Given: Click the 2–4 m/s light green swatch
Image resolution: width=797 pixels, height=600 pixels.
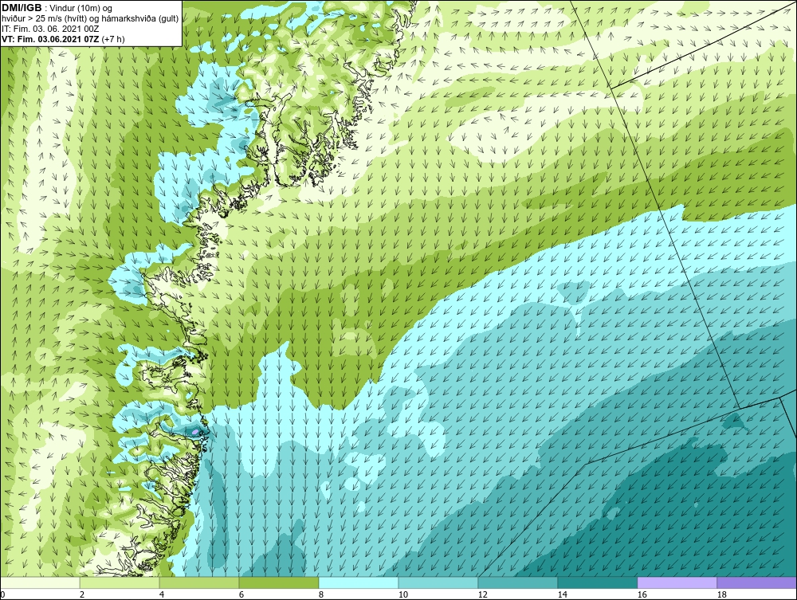Looking at the screenshot, I should click(120, 582).
